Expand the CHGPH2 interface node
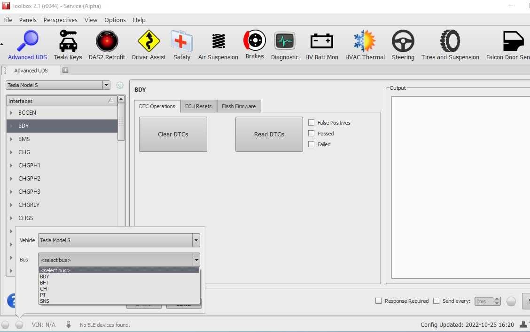The image size is (530, 332). 11,179
